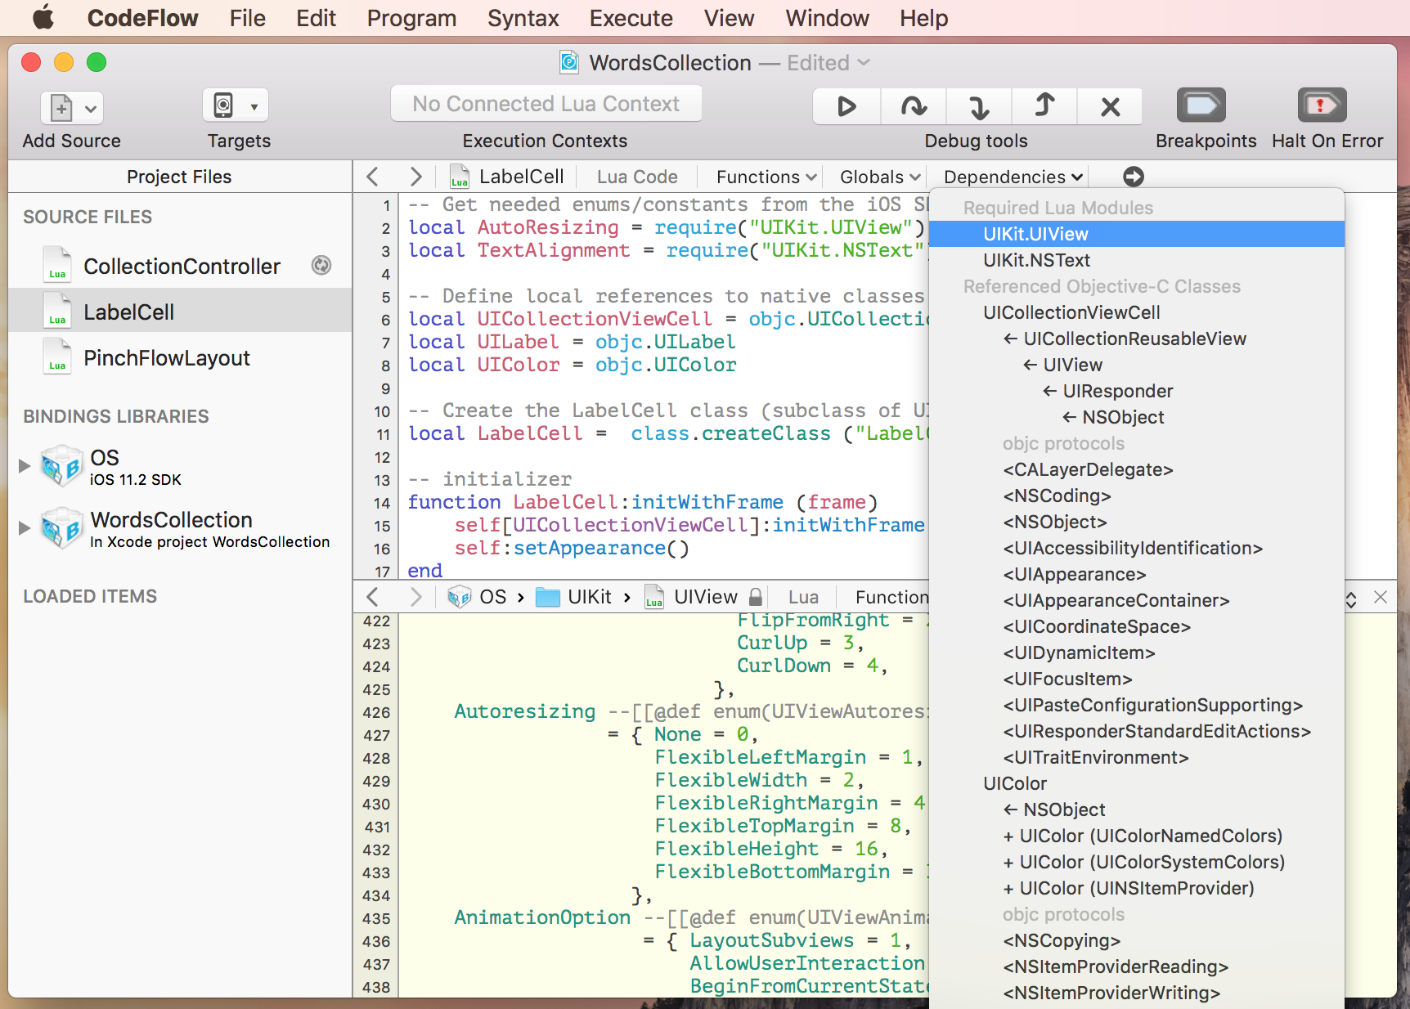
Task: Open the Functions menu in bottom editor
Action: click(891, 597)
